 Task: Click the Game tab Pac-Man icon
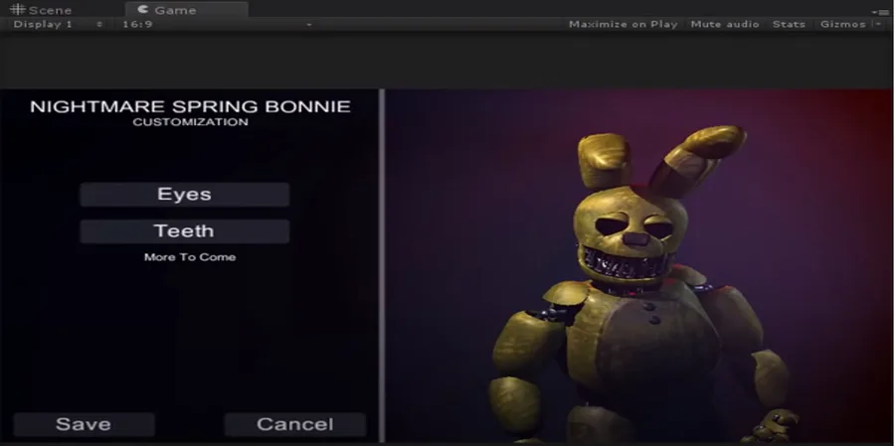pyautogui.click(x=143, y=9)
